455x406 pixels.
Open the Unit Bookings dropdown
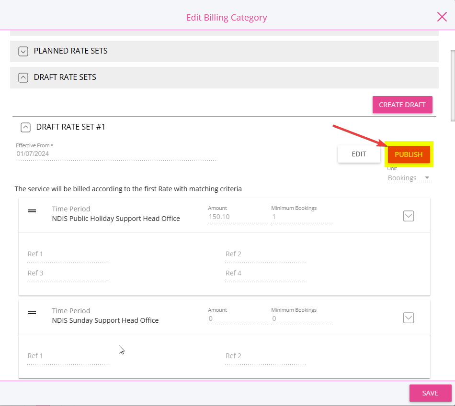tap(409, 177)
